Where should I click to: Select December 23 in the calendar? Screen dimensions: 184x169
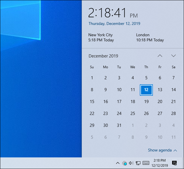point(106,114)
